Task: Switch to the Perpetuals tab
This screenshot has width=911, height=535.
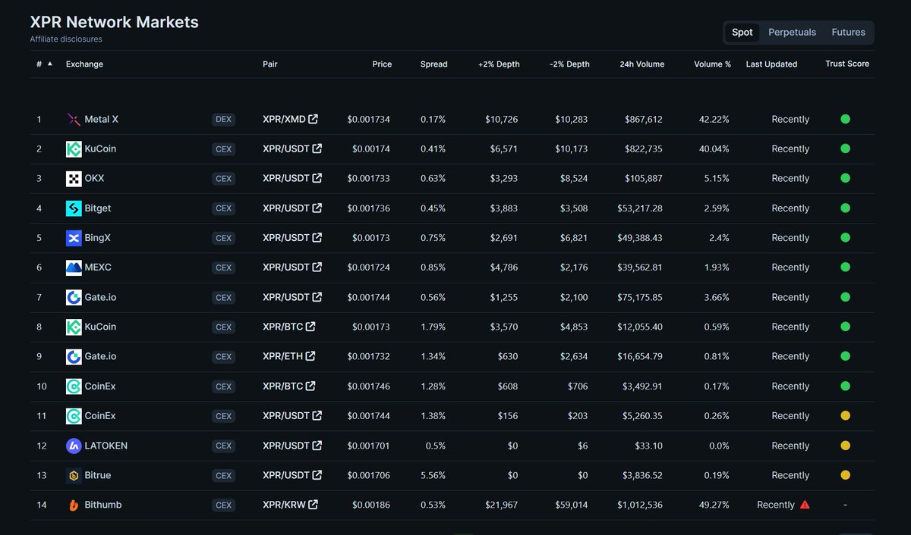Action: coord(792,32)
